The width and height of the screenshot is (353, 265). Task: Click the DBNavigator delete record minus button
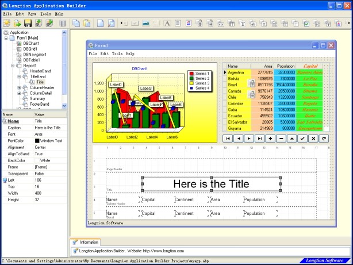click(x=281, y=139)
